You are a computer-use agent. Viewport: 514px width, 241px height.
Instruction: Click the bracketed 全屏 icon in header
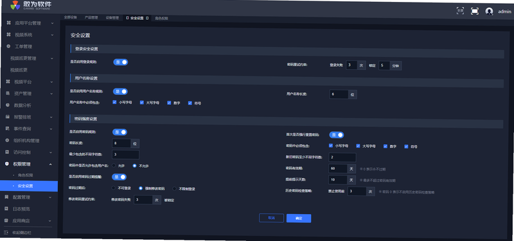(460, 11)
